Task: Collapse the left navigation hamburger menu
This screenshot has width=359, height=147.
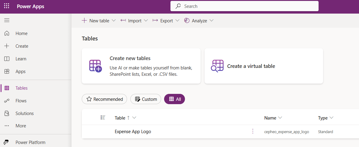Action: pos(7,21)
